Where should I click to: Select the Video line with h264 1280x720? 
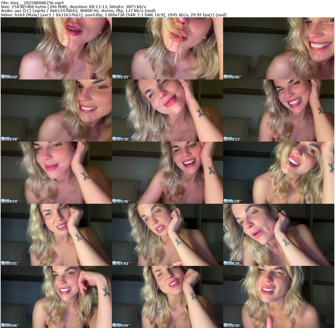114,15
